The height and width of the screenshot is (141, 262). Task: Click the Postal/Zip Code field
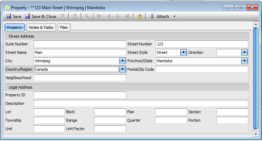pos(202,69)
